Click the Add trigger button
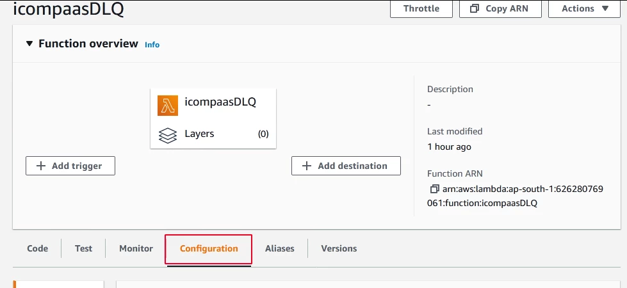Viewport: 627px width, 288px height. pos(70,166)
